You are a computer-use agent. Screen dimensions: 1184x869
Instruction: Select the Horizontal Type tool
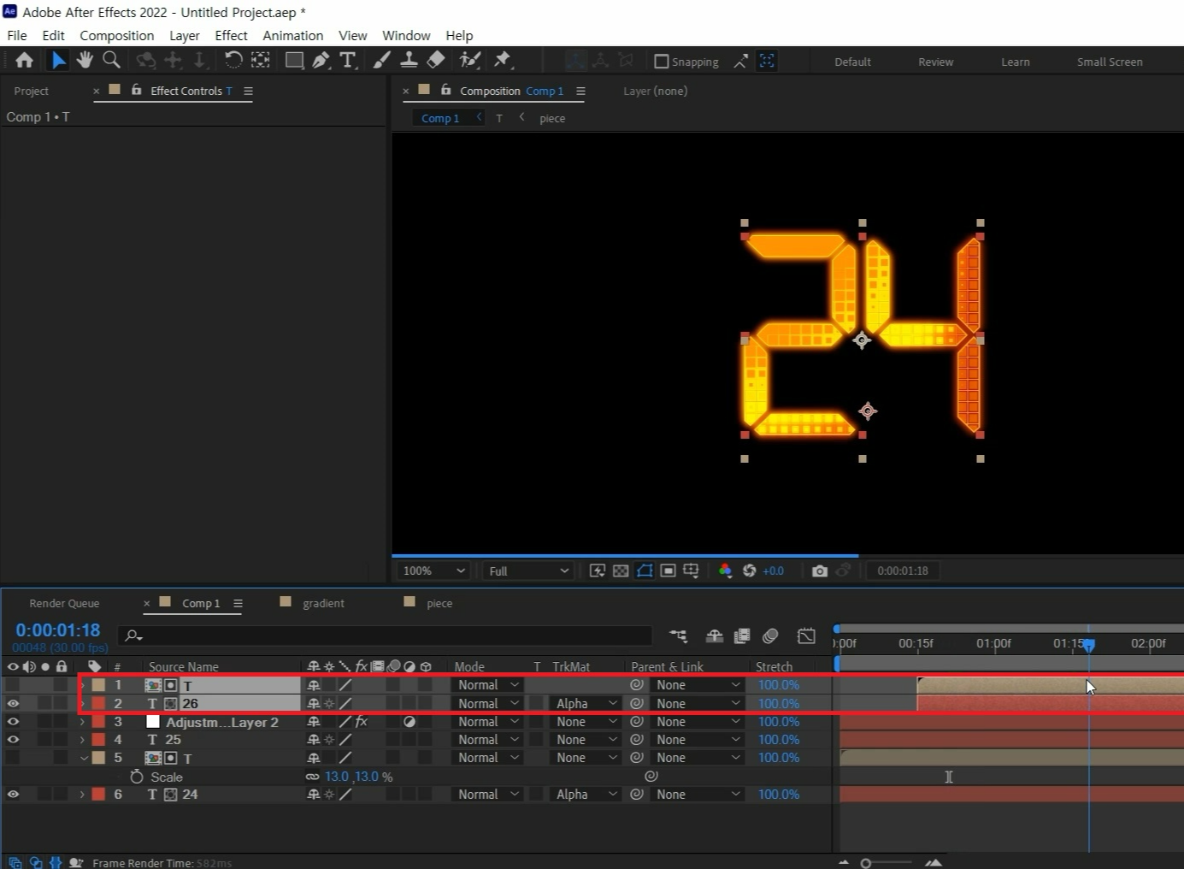[x=348, y=60]
